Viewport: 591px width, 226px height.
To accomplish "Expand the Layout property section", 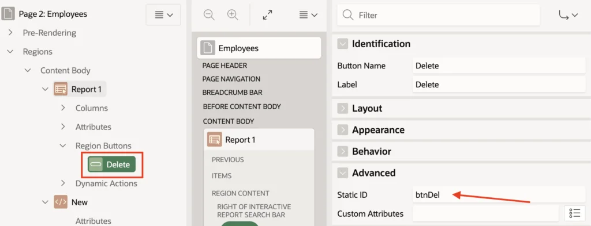I will pyautogui.click(x=343, y=109).
